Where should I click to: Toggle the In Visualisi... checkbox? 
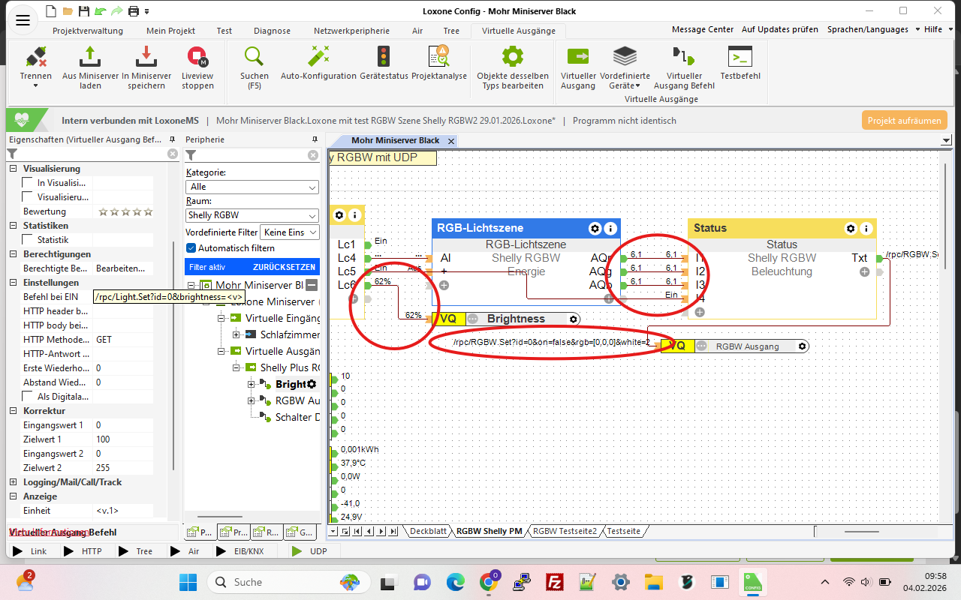coord(28,183)
